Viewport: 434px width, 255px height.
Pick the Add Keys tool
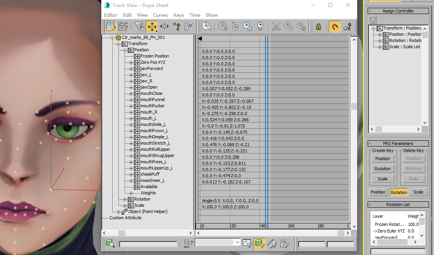pos(177,26)
